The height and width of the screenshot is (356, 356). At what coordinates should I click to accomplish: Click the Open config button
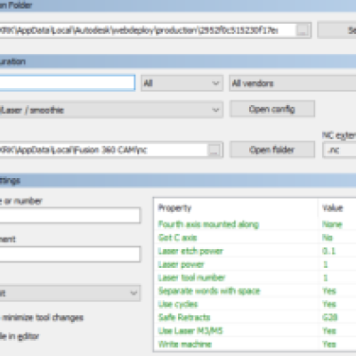272,109
